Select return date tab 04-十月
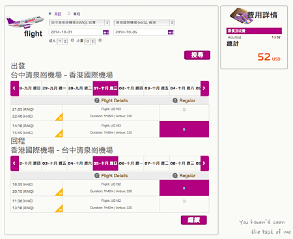This screenshot has width=293, height=239. [80, 163]
